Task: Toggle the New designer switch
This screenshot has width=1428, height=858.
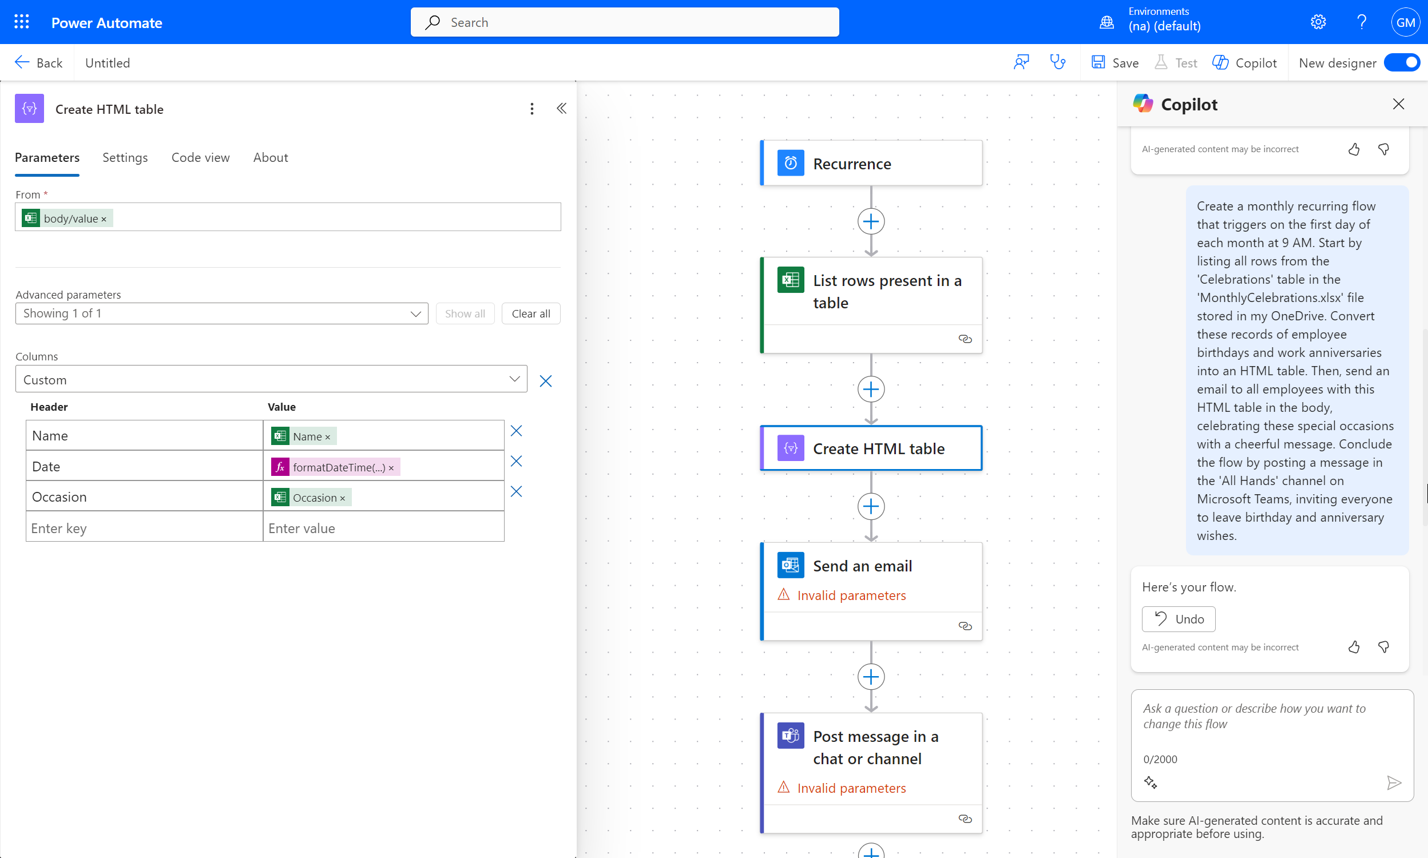Action: [1402, 62]
